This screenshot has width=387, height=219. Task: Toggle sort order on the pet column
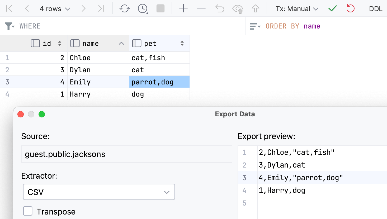[182, 43]
